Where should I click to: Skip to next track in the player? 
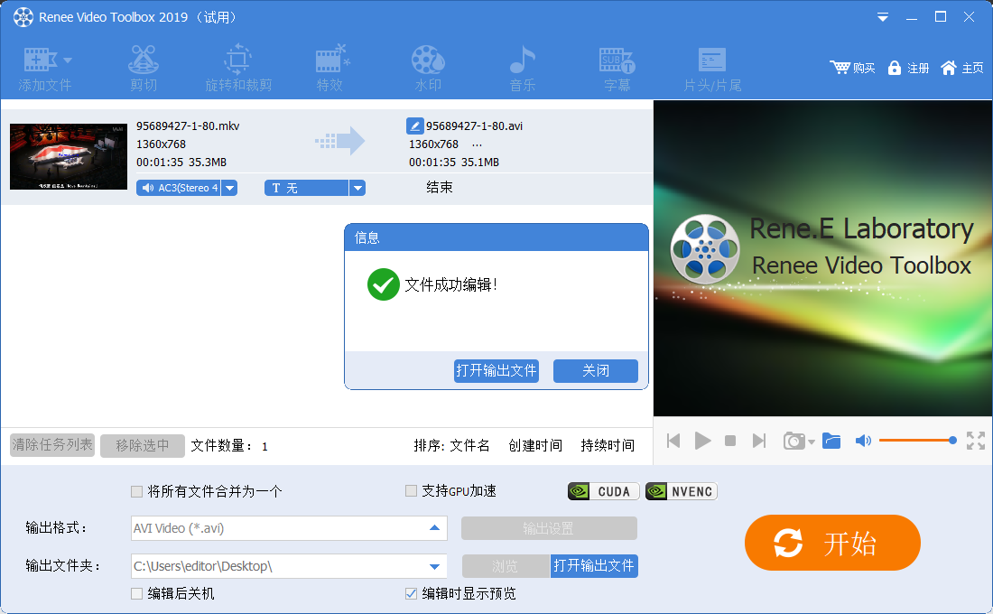pos(758,441)
